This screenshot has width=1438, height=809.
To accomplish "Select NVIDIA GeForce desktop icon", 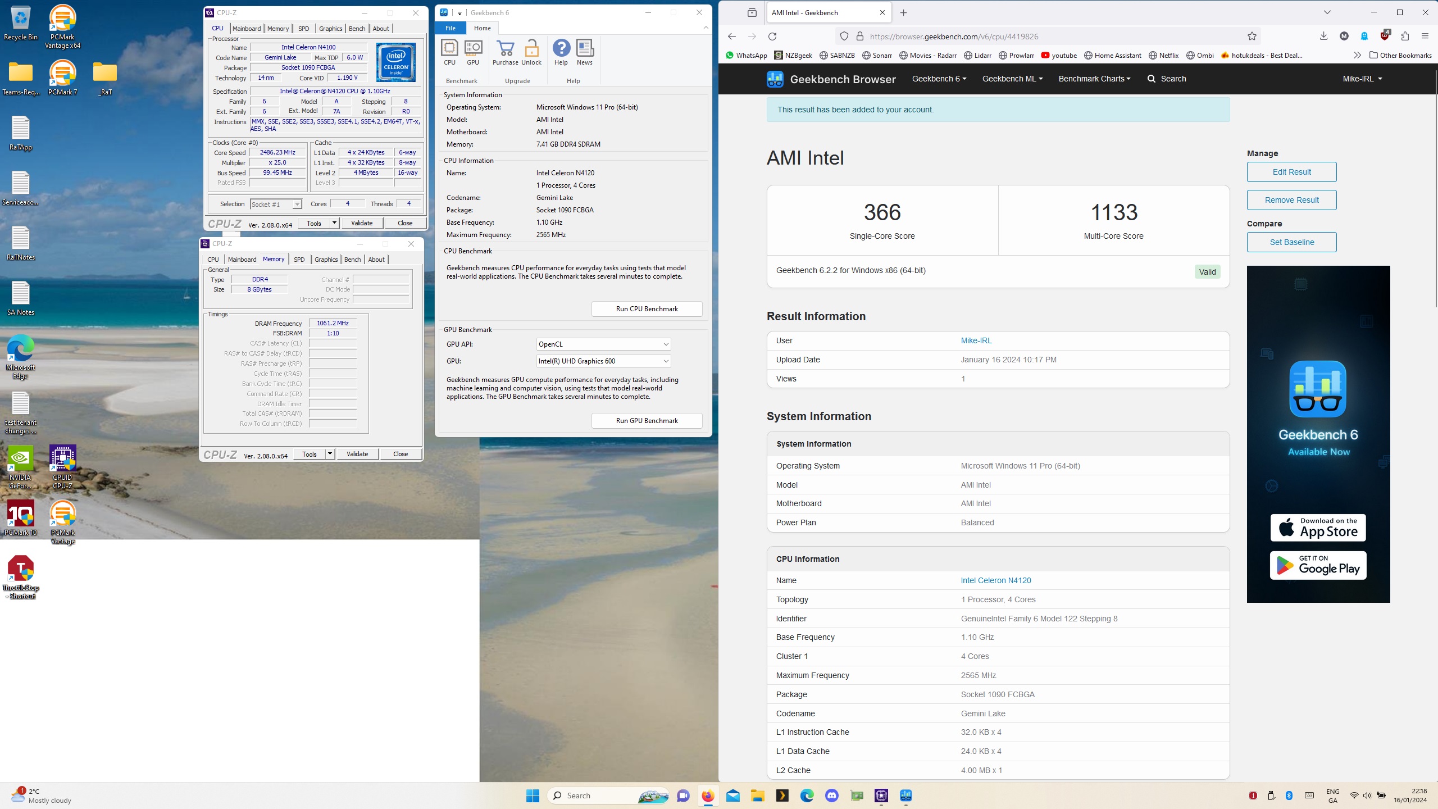I will (x=21, y=467).
